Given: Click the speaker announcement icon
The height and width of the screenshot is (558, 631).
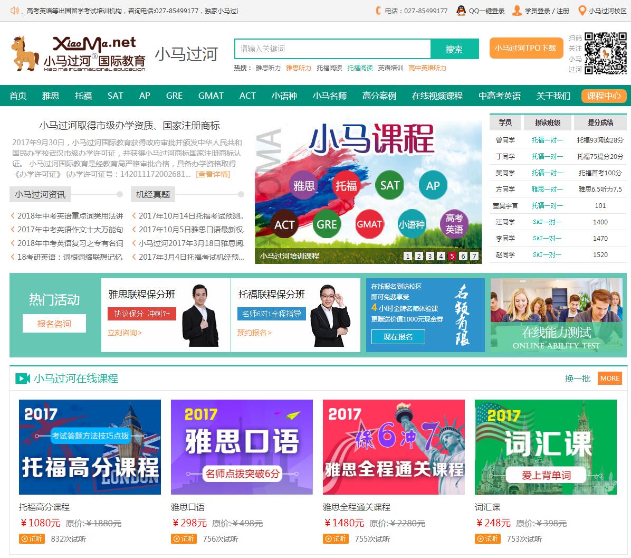Looking at the screenshot, I should coord(14,11).
